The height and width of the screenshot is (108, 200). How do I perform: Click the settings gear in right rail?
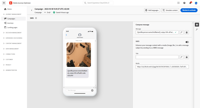[x=197, y=25]
